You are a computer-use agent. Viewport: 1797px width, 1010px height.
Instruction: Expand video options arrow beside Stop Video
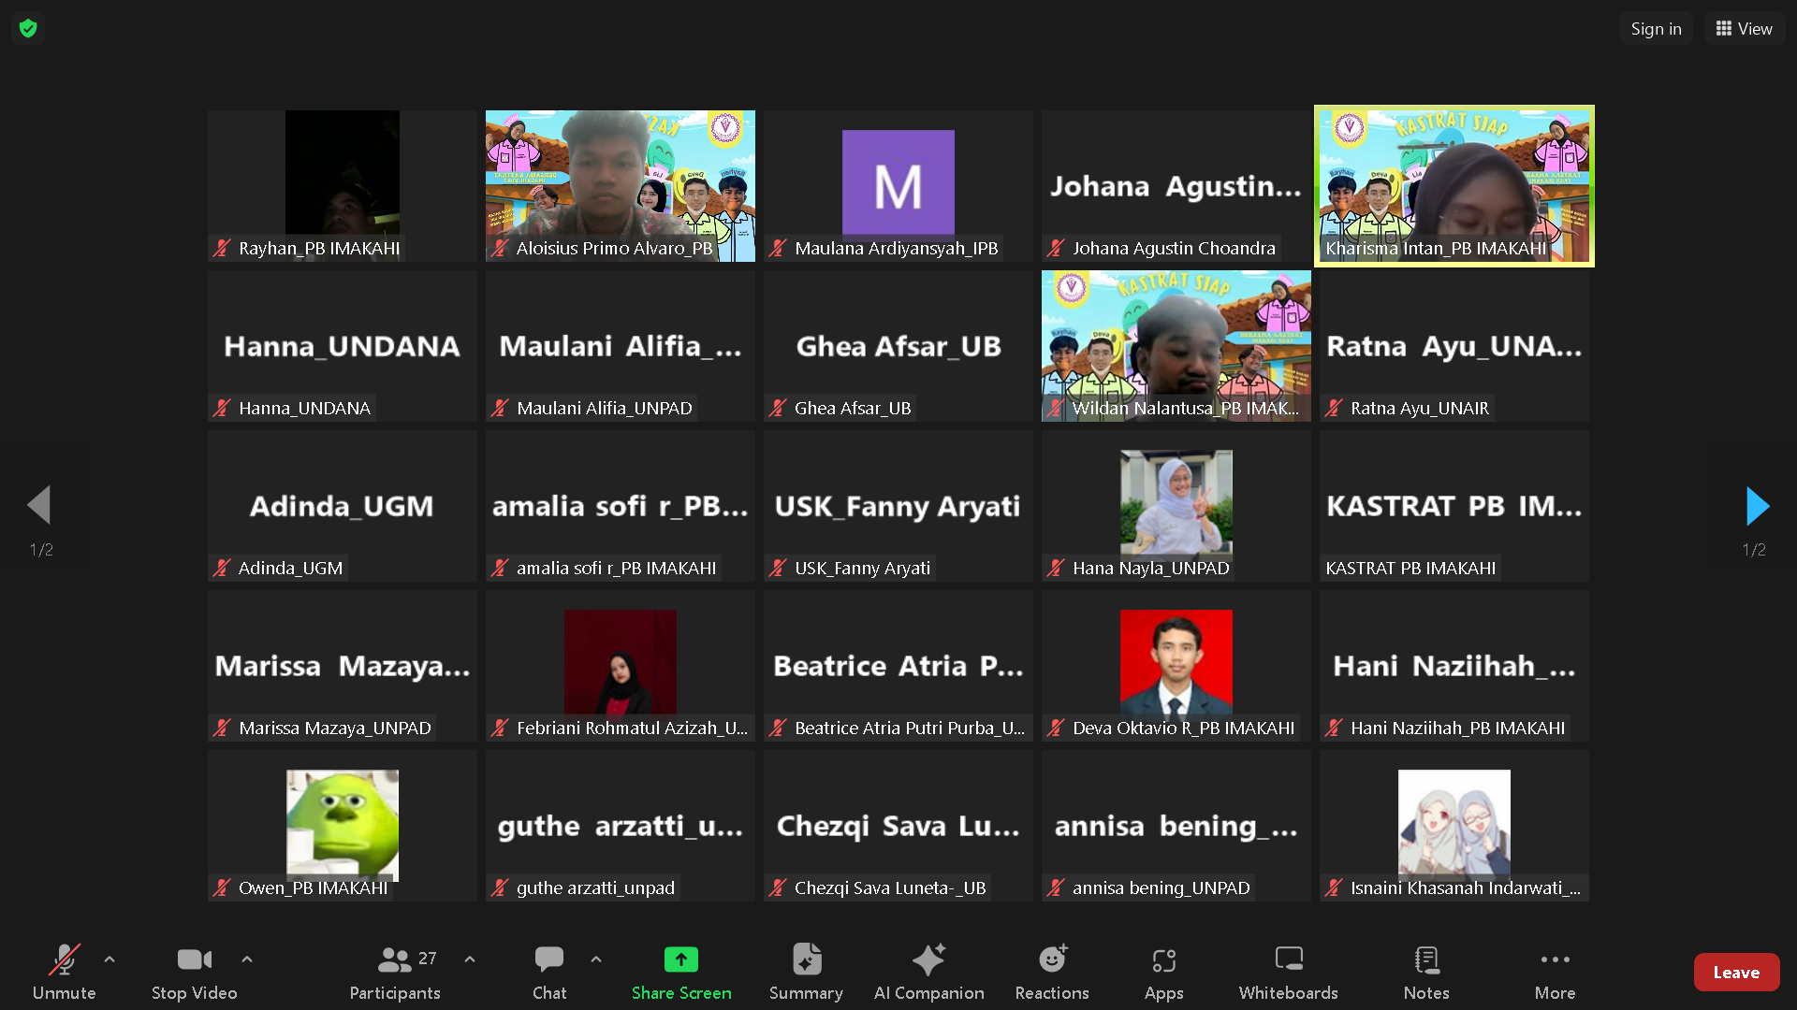[247, 959]
